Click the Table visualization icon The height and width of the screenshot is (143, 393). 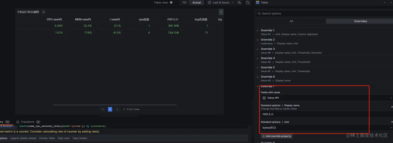click(x=258, y=3)
